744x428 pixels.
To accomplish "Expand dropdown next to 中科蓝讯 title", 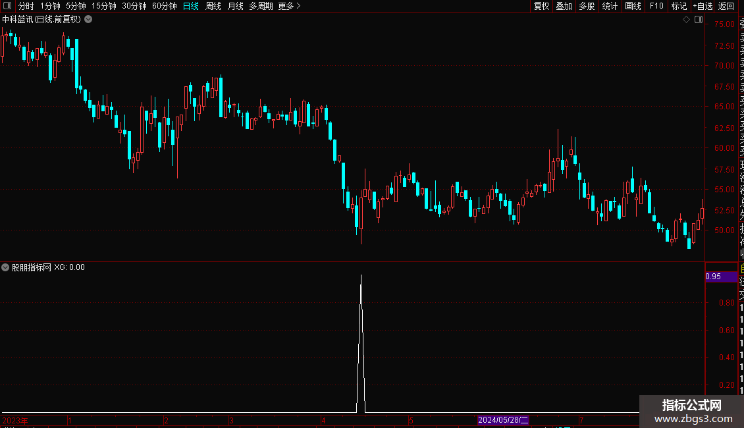I will (88, 20).
